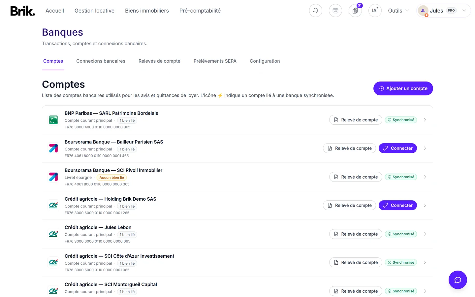
Task: Click Crédit agricole logo for SCI Montorgueil Capital
Action: tap(53, 291)
